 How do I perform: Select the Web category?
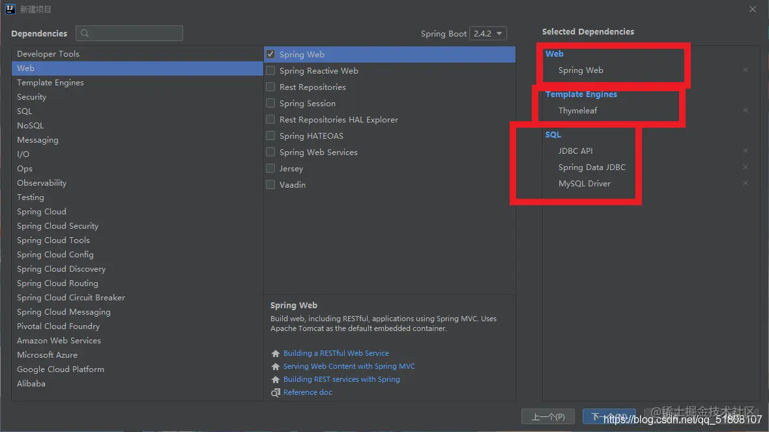[138, 68]
